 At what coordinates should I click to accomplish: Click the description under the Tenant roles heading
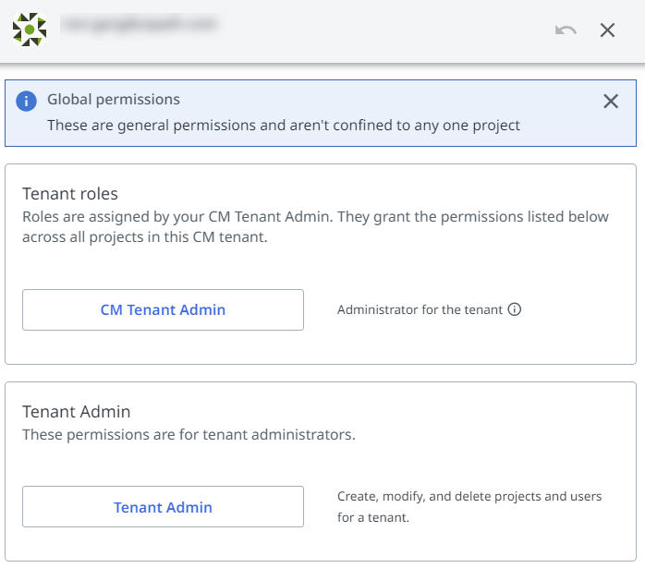click(315, 225)
